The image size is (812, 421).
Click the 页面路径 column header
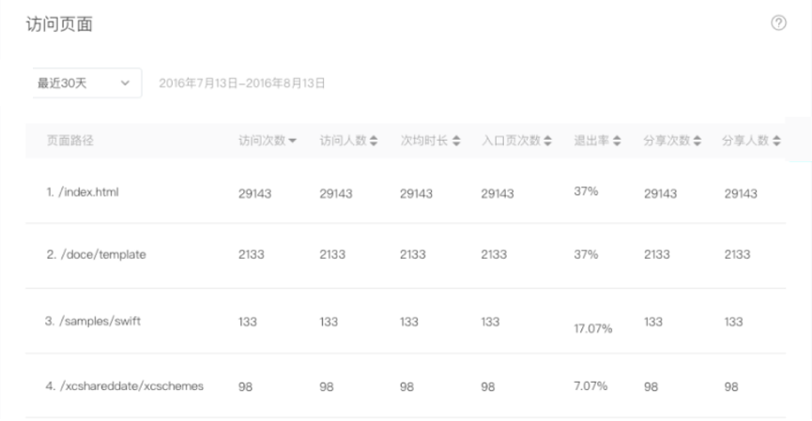pos(69,141)
